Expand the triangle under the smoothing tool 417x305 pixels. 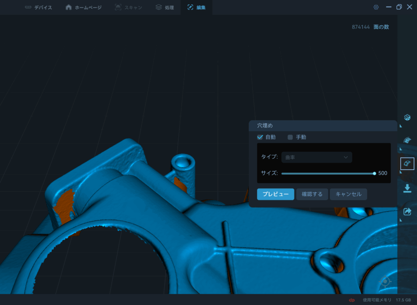point(401,149)
